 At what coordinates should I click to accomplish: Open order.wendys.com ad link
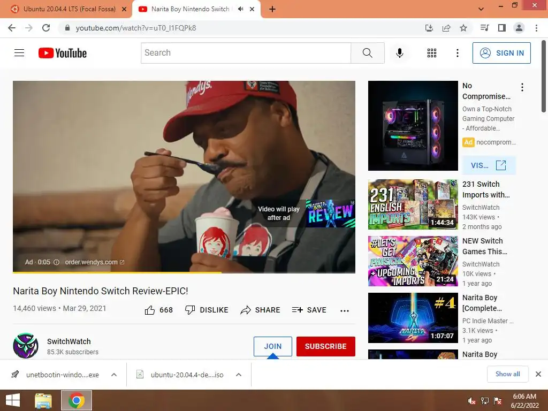pos(94,262)
